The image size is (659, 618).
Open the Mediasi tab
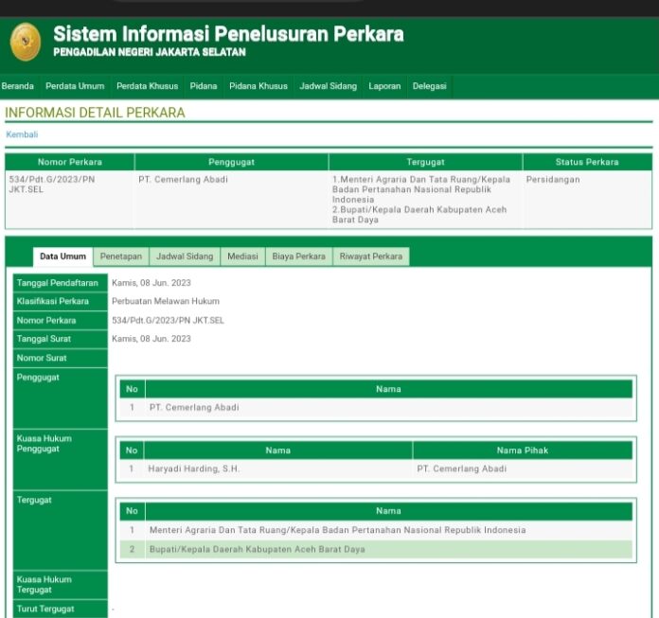coord(243,256)
